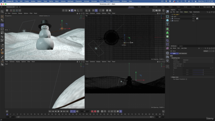The image size is (215, 121).
Task: Enable Along Normals checkbox
Action: point(183,66)
